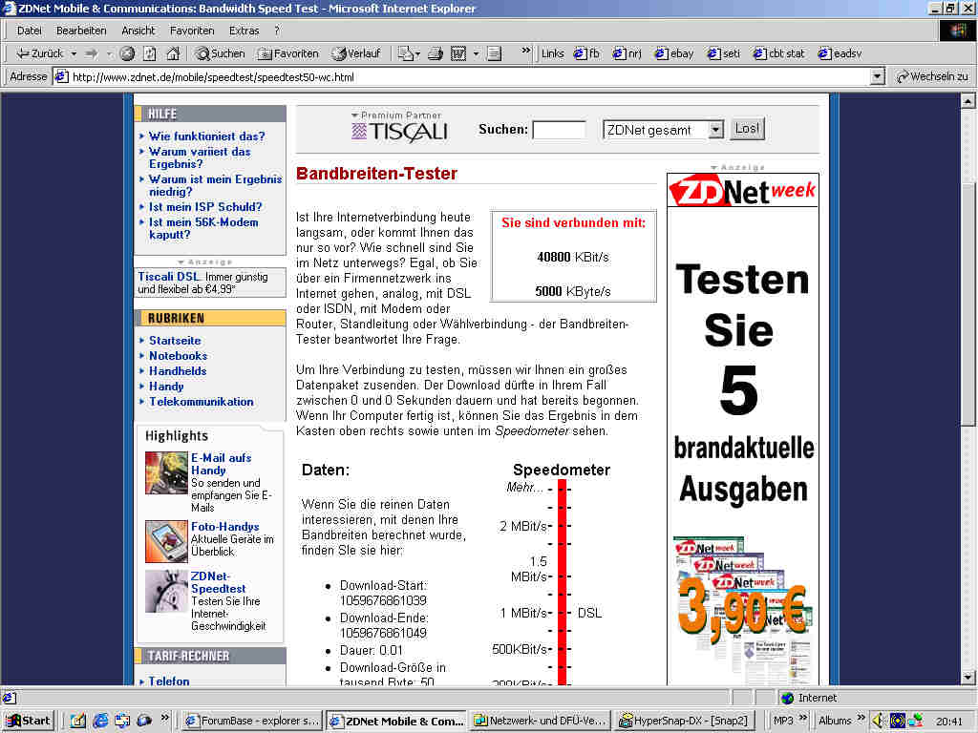Click the discussion toolbar icon
Image resolution: width=978 pixels, height=733 pixels.
click(494, 53)
